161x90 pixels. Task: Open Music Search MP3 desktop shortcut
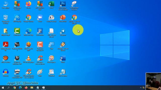[28, 46]
